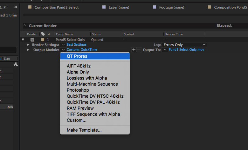This screenshot has height=150, width=248.
Task: Remove output module with minus icon
Action: click(x=139, y=50)
